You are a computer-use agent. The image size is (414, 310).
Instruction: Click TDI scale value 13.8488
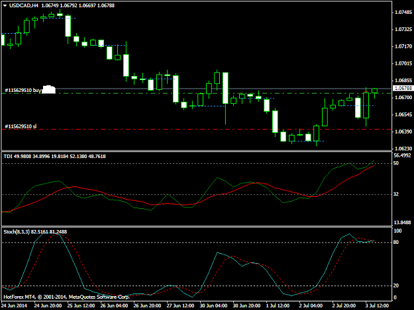tap(402, 223)
